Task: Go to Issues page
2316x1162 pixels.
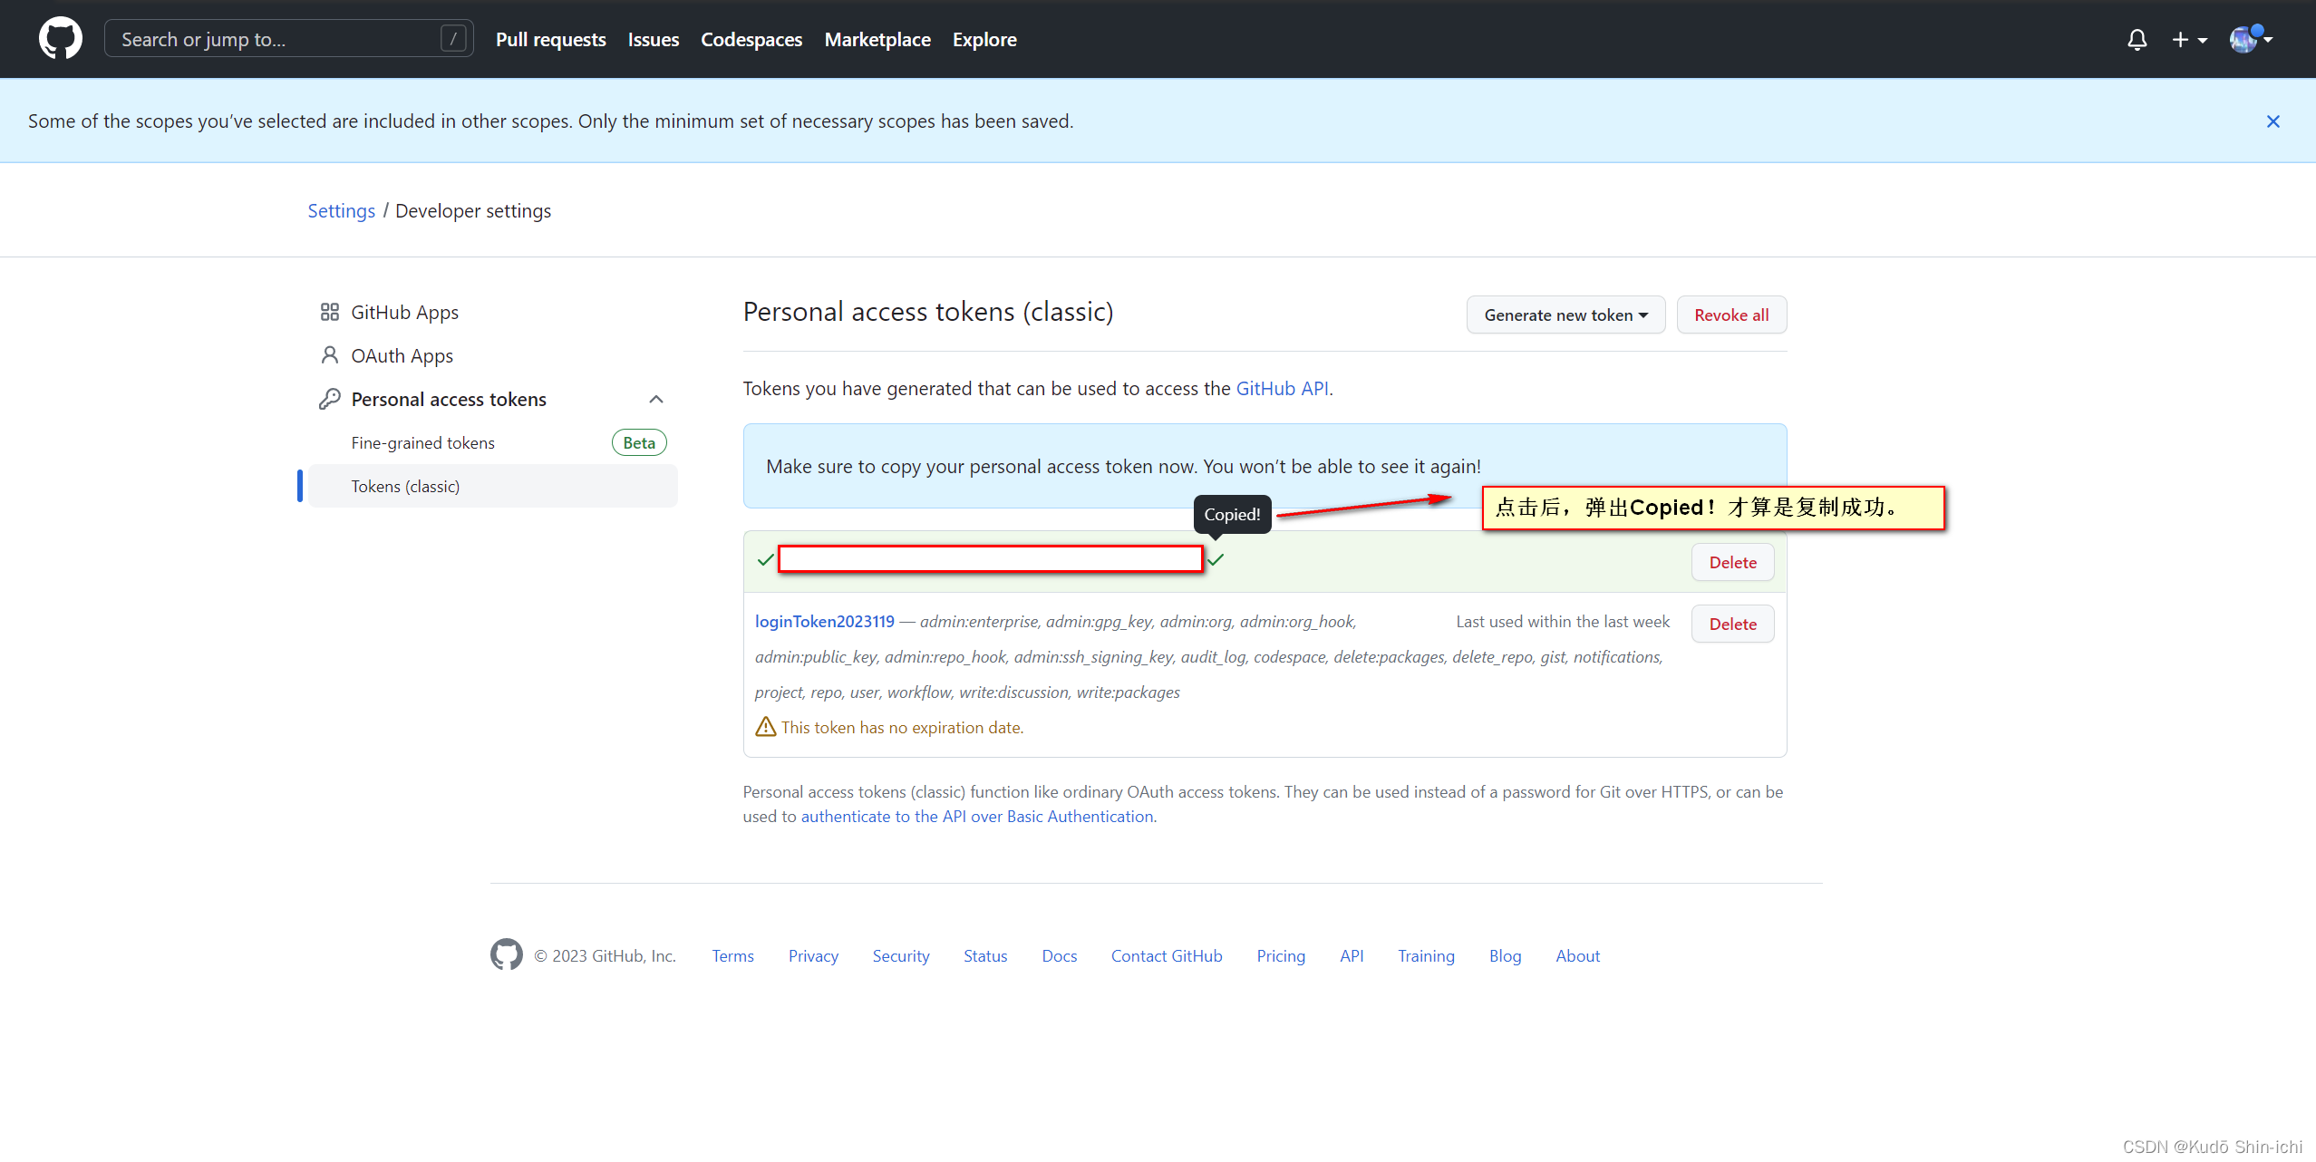Action: coord(653,40)
